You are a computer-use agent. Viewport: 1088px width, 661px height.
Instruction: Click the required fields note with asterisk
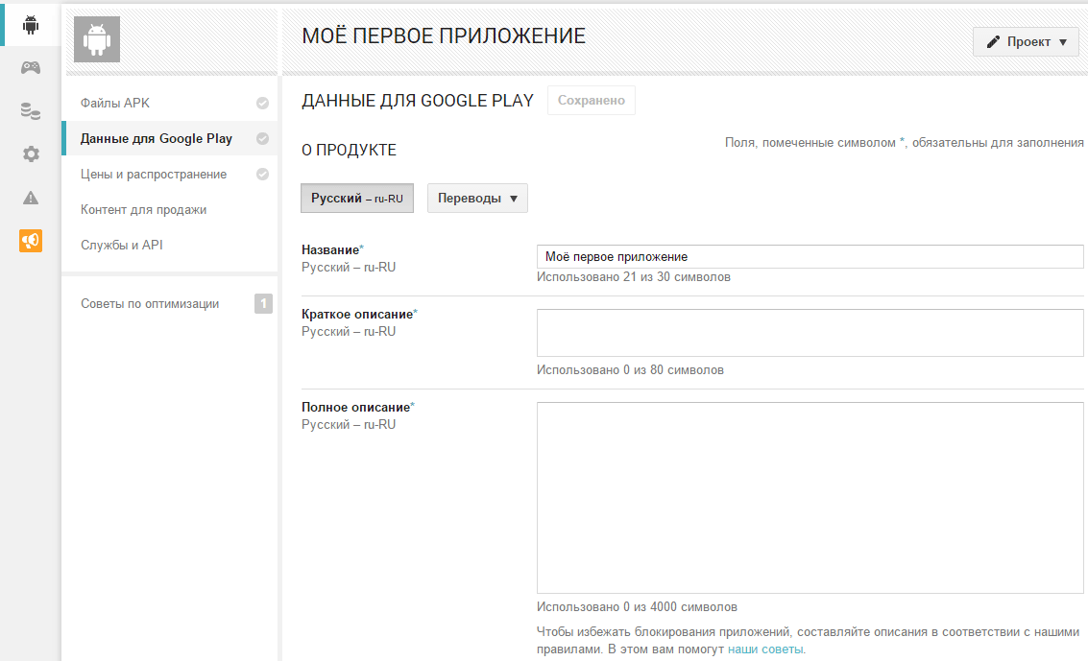905,142
